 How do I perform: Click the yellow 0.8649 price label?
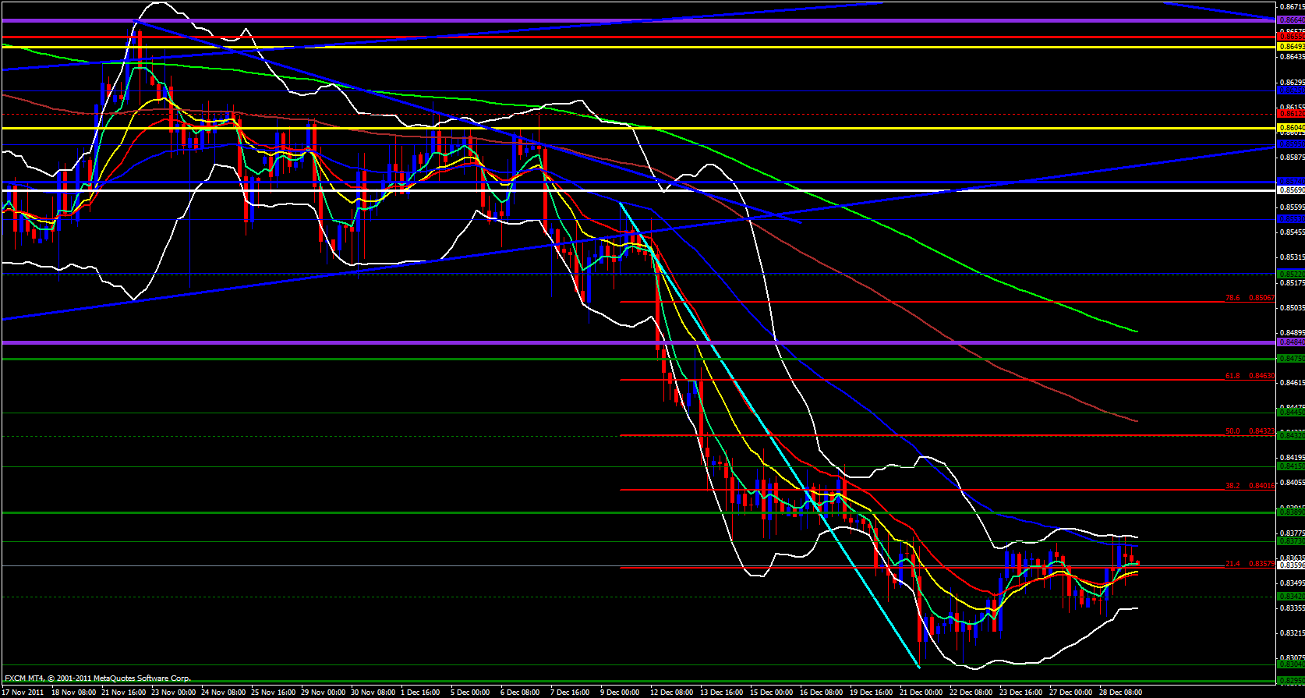1289,47
